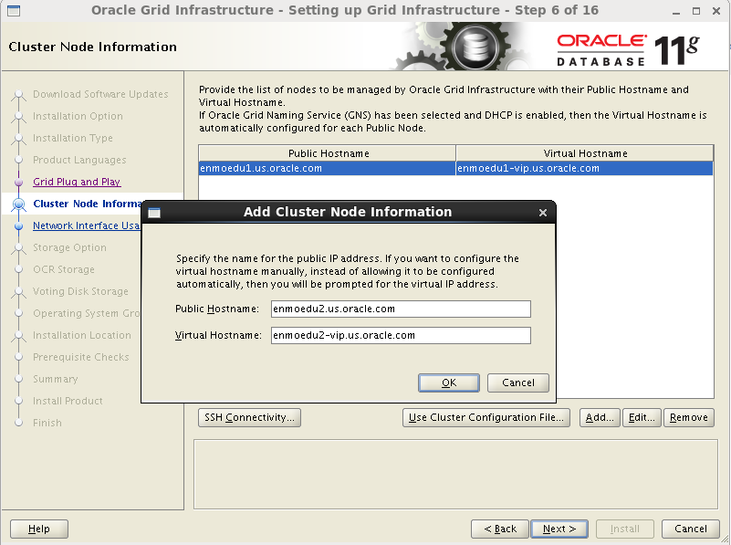Image resolution: width=731 pixels, height=545 pixels.
Task: Open the Grid Plug and Play step
Action: point(77,182)
